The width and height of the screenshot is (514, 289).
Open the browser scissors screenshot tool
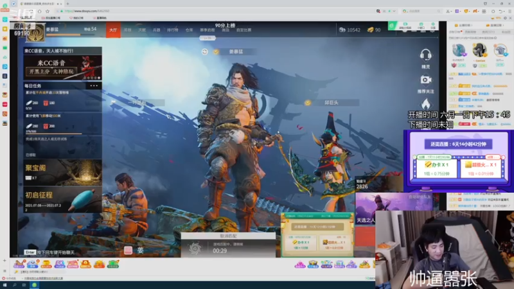[x=448, y=11]
